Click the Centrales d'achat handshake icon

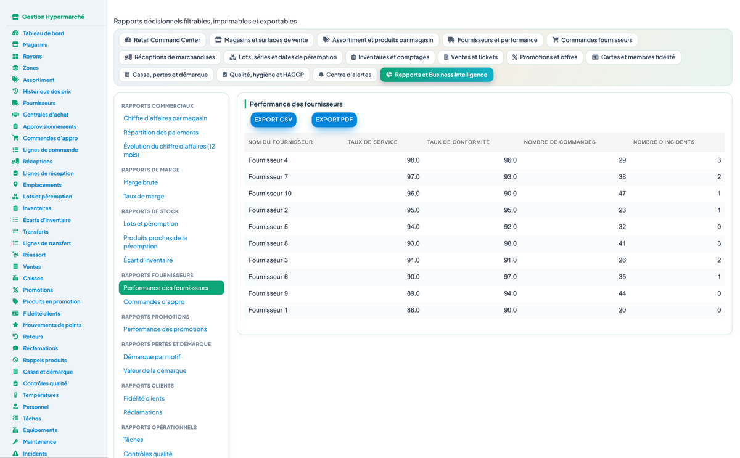15,115
